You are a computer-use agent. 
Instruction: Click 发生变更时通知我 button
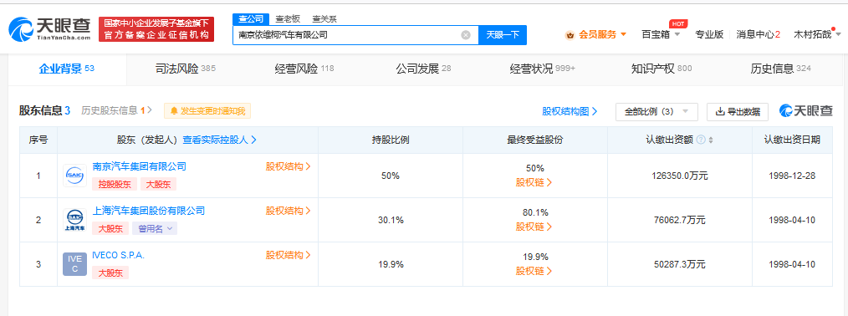click(207, 111)
